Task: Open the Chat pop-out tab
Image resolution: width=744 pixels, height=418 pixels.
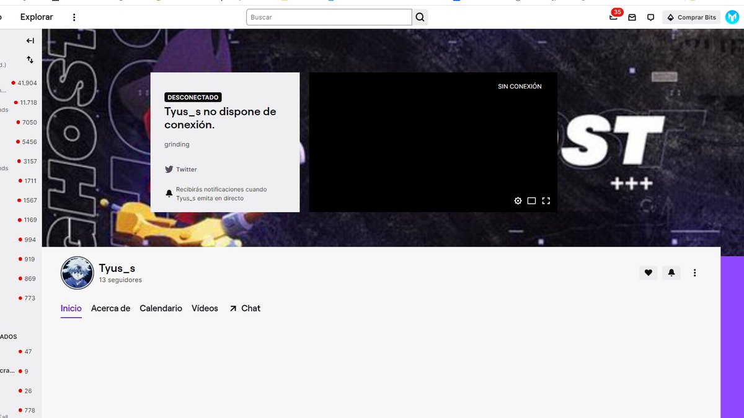Action: (245, 308)
